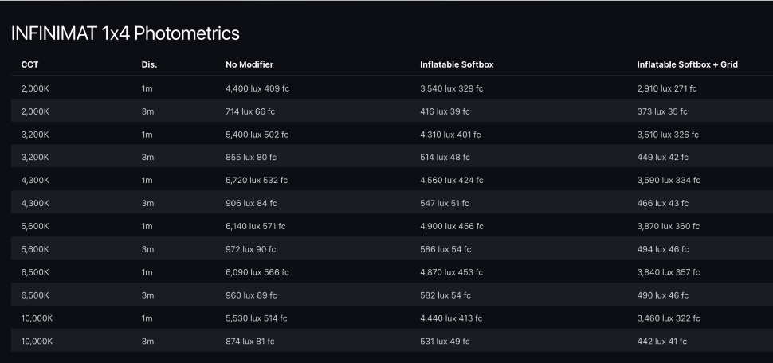This screenshot has width=773, height=363.
Task: Select the 4,400 lux 409 fc cell
Action: 257,88
